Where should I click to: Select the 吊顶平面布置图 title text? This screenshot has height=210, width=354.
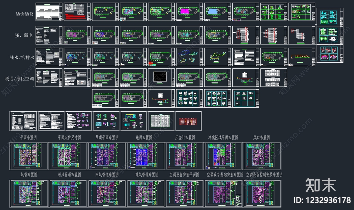click(x=107, y=138)
